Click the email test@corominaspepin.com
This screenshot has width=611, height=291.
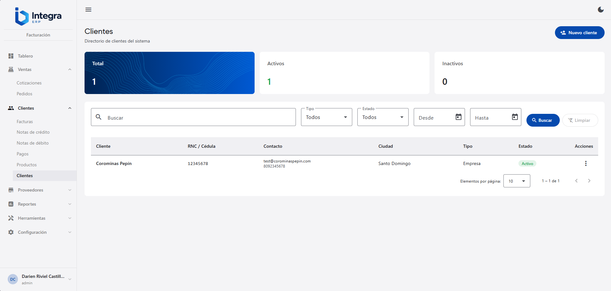[287, 161]
